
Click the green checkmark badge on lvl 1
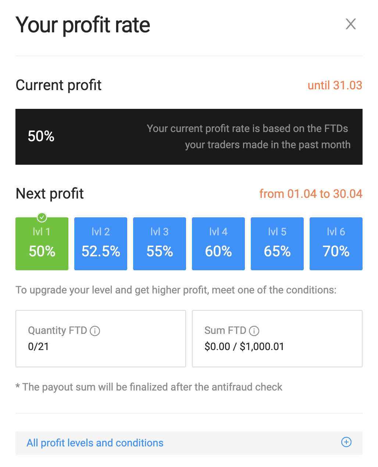pyautogui.click(x=42, y=217)
